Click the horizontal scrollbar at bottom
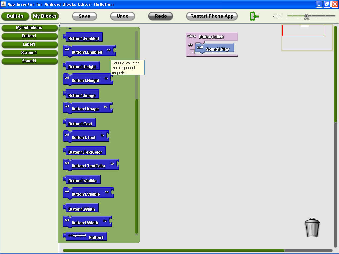 [173, 251]
